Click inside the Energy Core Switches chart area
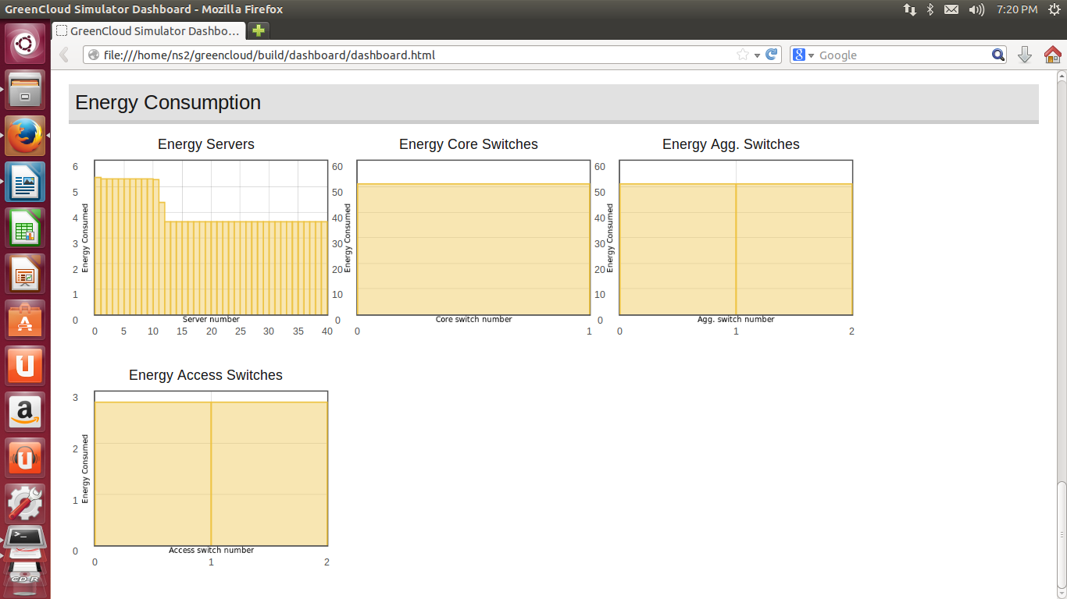This screenshot has width=1067, height=599. pos(473,238)
